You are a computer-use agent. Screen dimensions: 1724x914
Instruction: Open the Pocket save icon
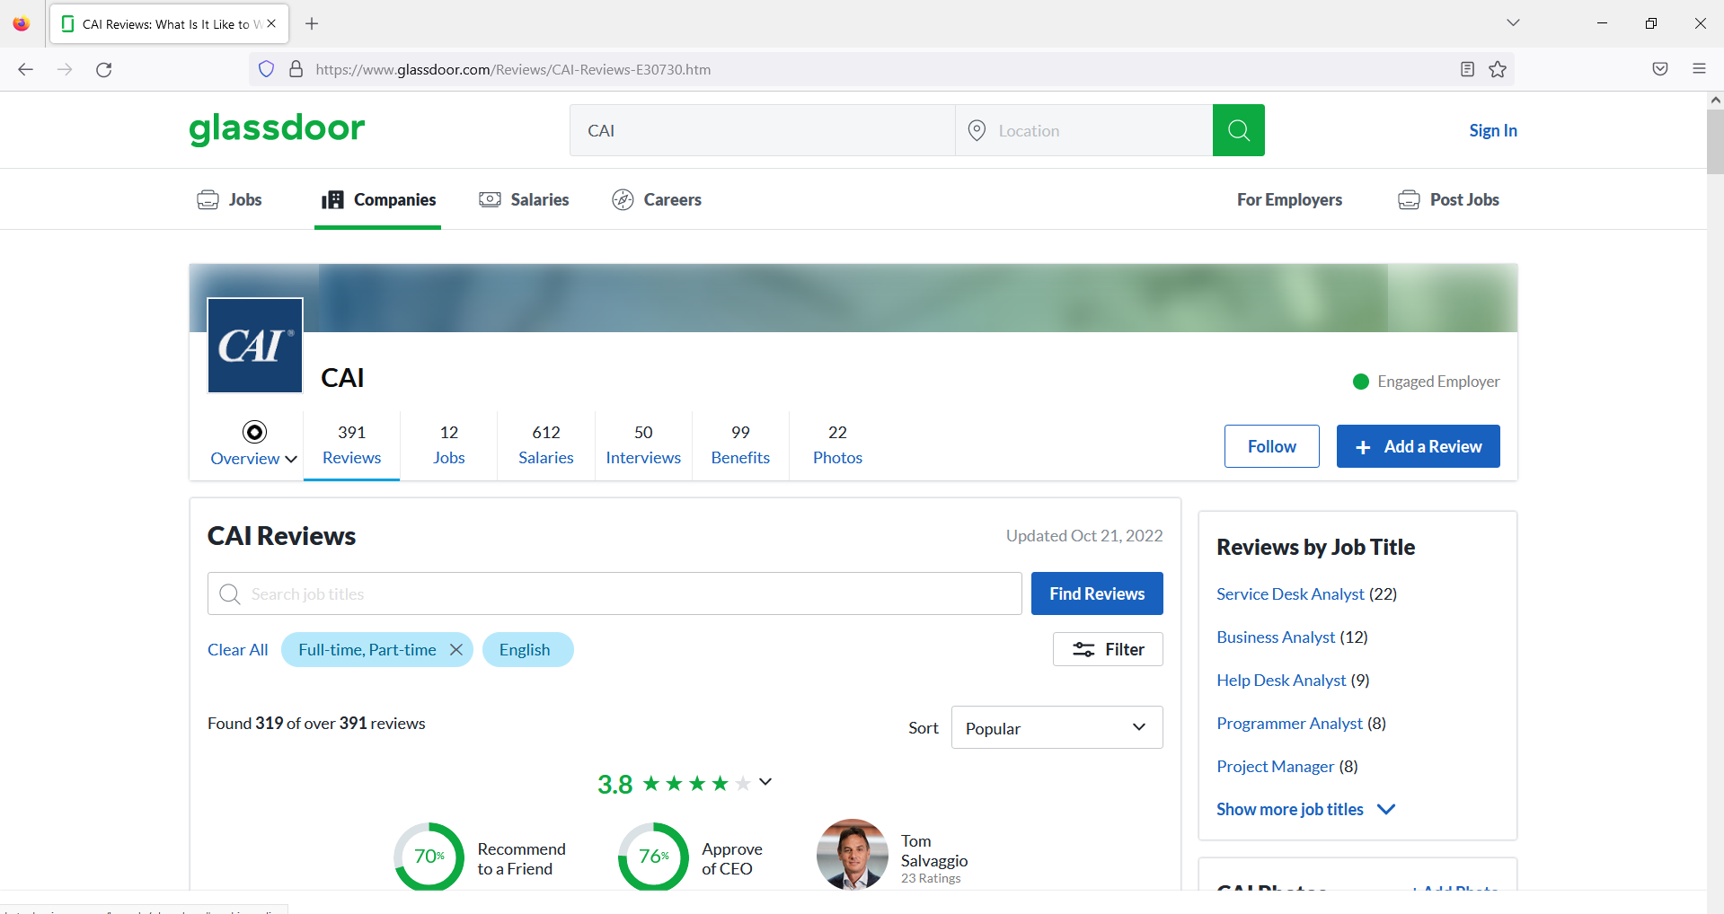tap(1660, 69)
